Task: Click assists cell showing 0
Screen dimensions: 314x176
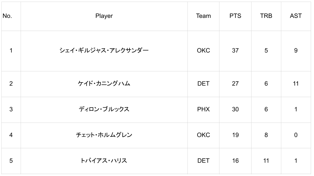Action: click(296, 135)
